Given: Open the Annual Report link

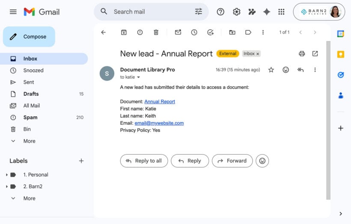Looking at the screenshot, I should [160, 101].
